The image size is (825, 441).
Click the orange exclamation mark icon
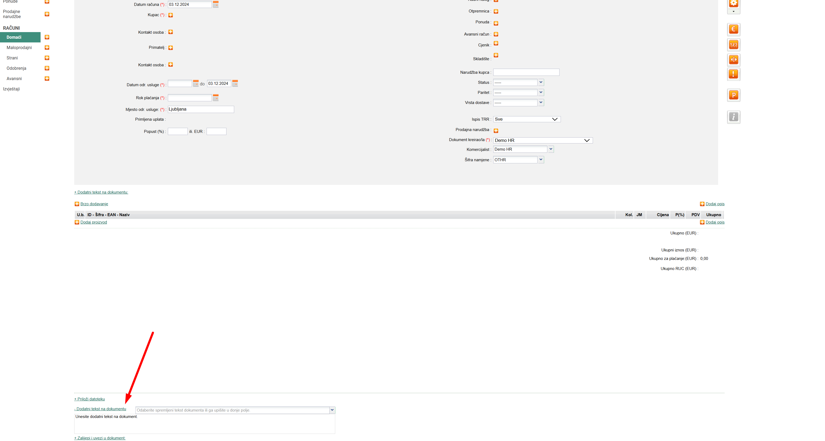tap(734, 74)
